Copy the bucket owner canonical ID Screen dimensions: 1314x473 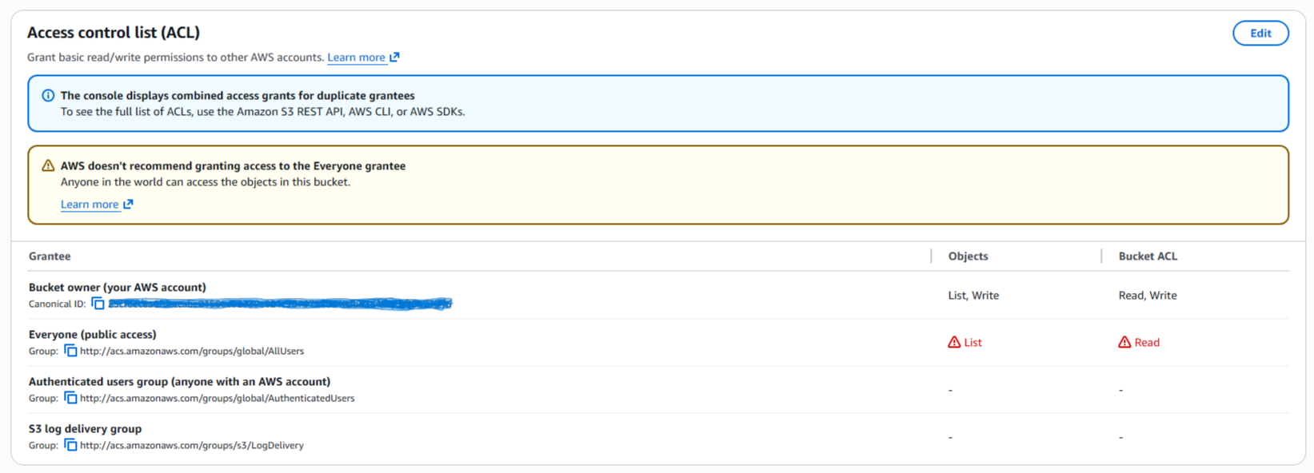[98, 304]
